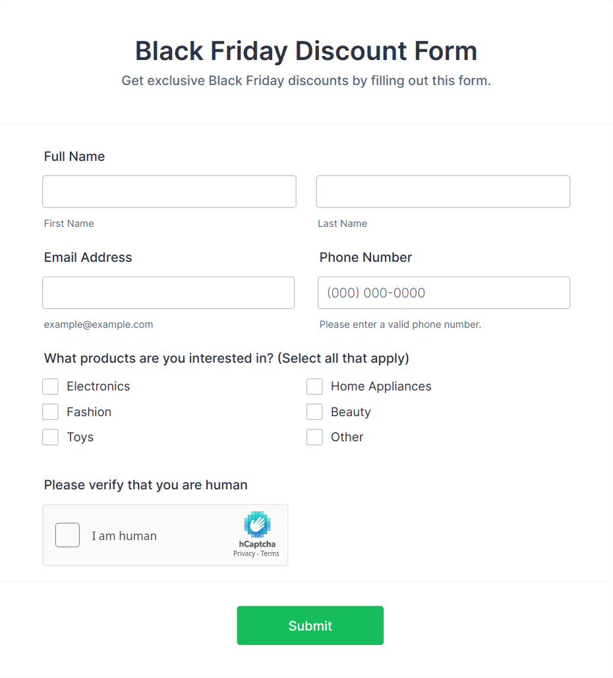This screenshot has width=613, height=678.
Task: Click the Electronics label text
Action: click(98, 386)
